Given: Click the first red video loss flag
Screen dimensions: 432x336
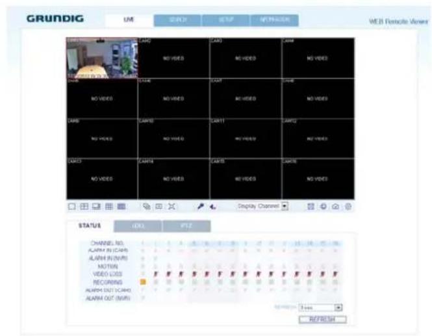Looking at the screenshot, I should tap(156, 274).
